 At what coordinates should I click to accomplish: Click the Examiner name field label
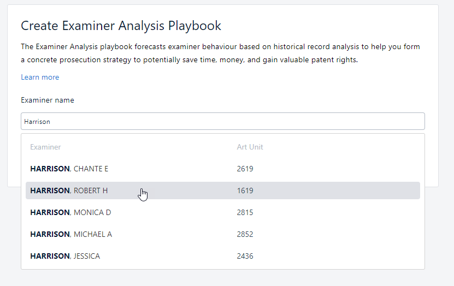pos(48,100)
